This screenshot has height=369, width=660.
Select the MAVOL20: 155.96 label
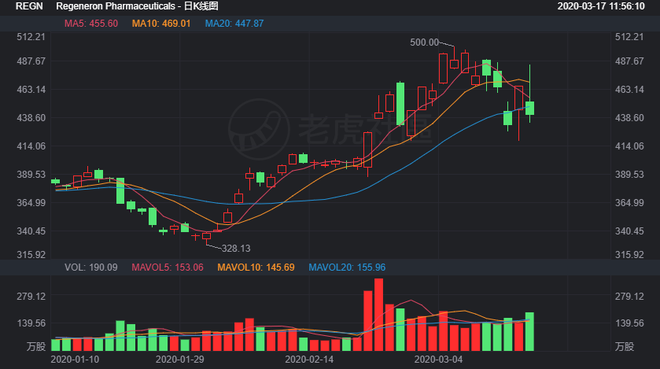tap(347, 268)
